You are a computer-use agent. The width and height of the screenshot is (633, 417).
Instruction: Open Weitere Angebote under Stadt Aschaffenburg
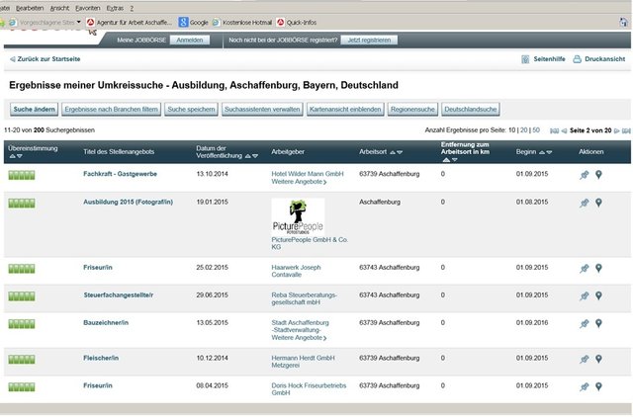(299, 338)
